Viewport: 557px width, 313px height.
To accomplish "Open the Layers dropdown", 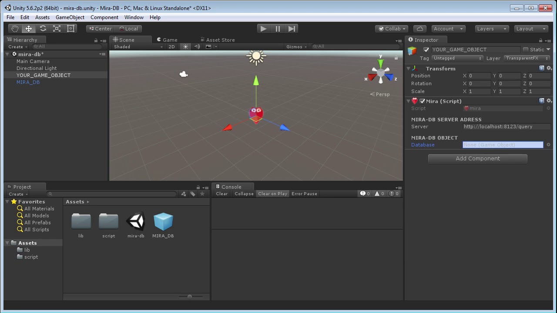I will 492,29.
